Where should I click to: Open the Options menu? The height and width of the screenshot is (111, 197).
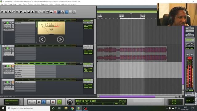pyautogui.click(x=30, y=4)
